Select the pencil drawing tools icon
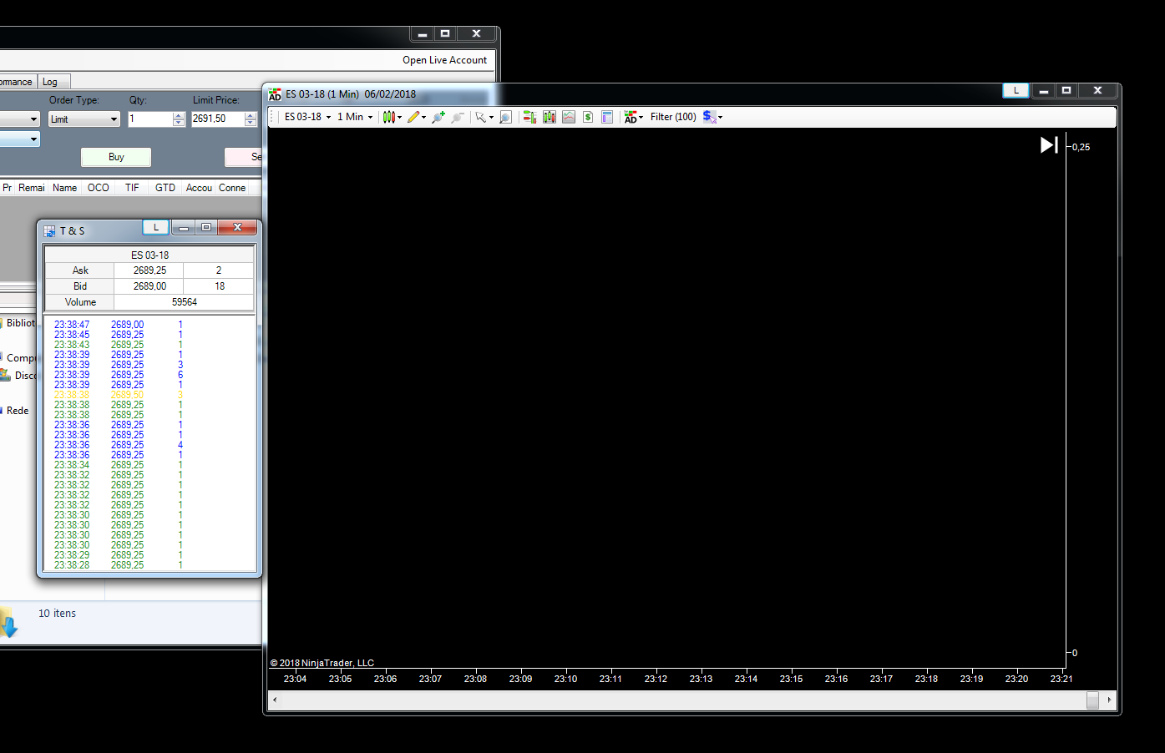 coord(416,117)
